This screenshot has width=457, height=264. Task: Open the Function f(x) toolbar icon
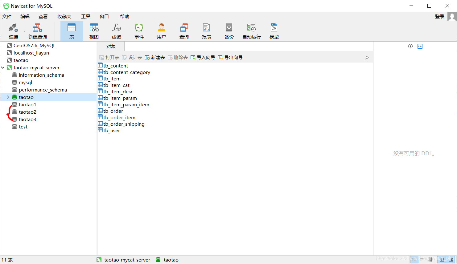point(117,28)
